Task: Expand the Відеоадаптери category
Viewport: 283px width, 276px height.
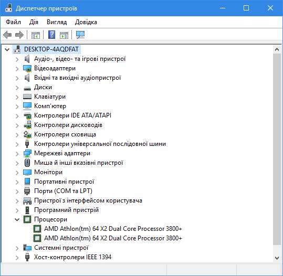Action: tap(17, 69)
